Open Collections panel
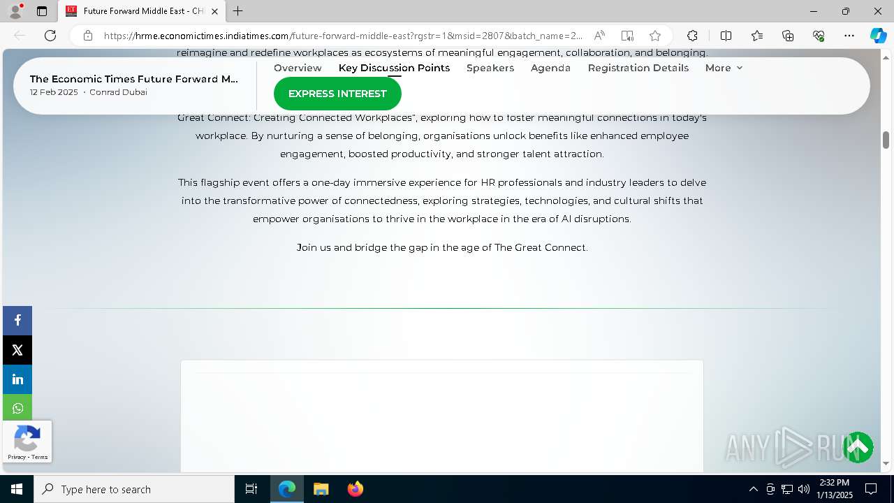894x503 pixels. click(788, 36)
